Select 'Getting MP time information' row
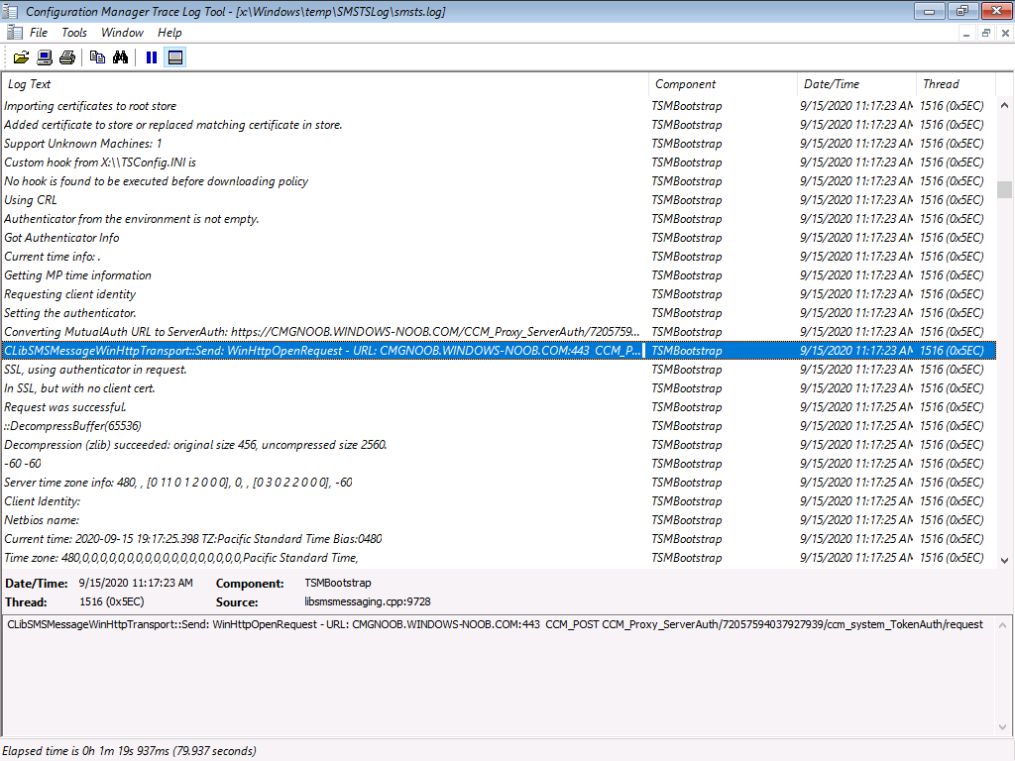The width and height of the screenshot is (1015, 761). (x=499, y=275)
